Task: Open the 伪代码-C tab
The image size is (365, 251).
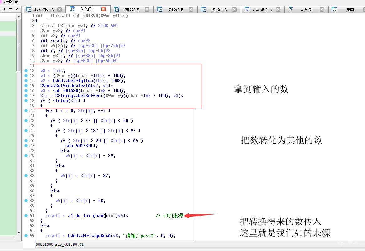Action: tap(131, 9)
